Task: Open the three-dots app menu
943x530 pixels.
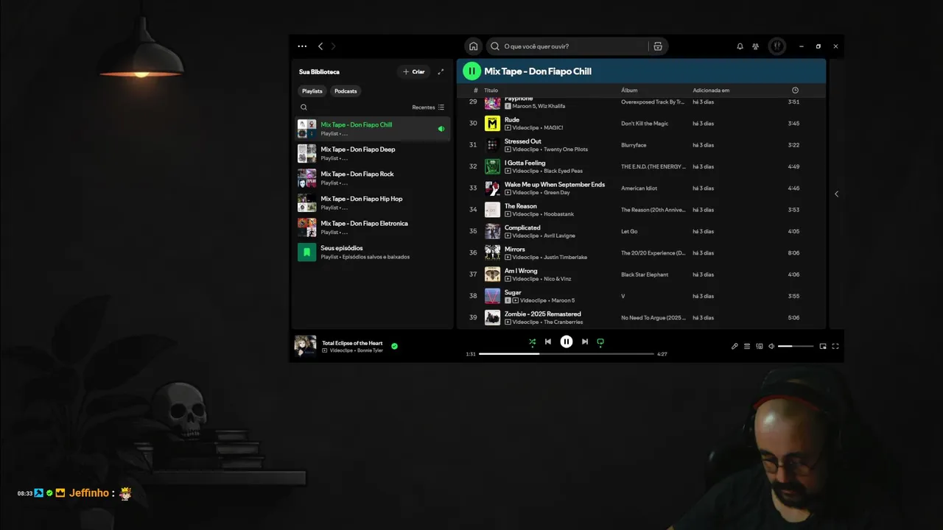Action: pos(302,46)
